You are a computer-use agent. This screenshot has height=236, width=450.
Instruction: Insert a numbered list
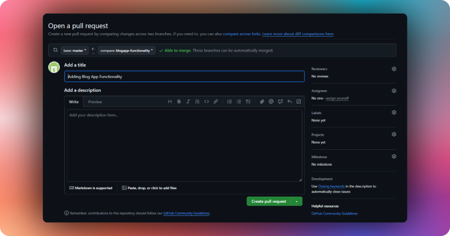click(x=230, y=102)
